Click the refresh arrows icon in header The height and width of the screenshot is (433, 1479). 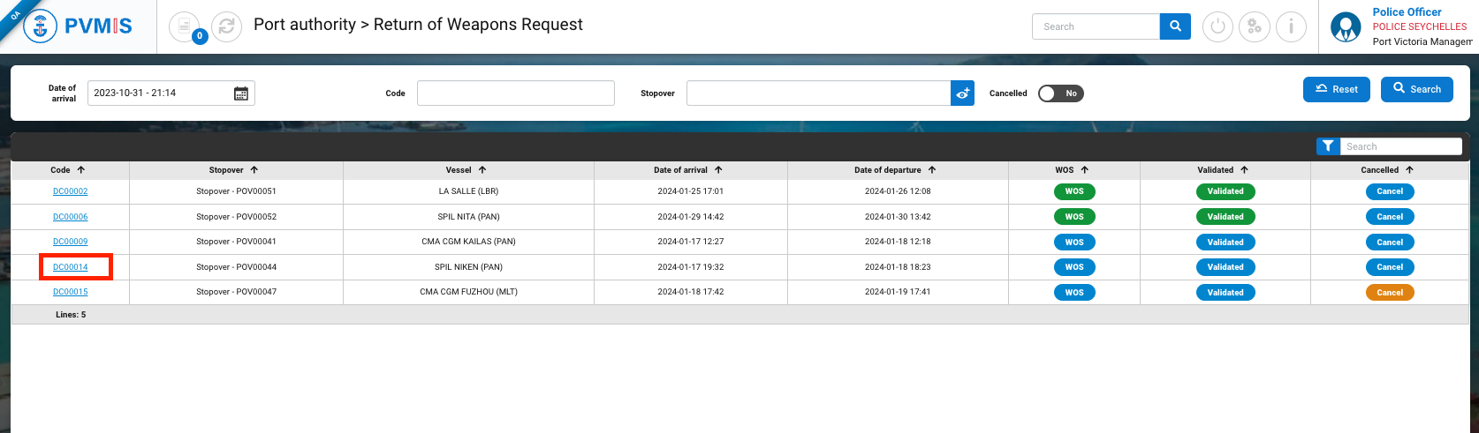pyautogui.click(x=226, y=26)
